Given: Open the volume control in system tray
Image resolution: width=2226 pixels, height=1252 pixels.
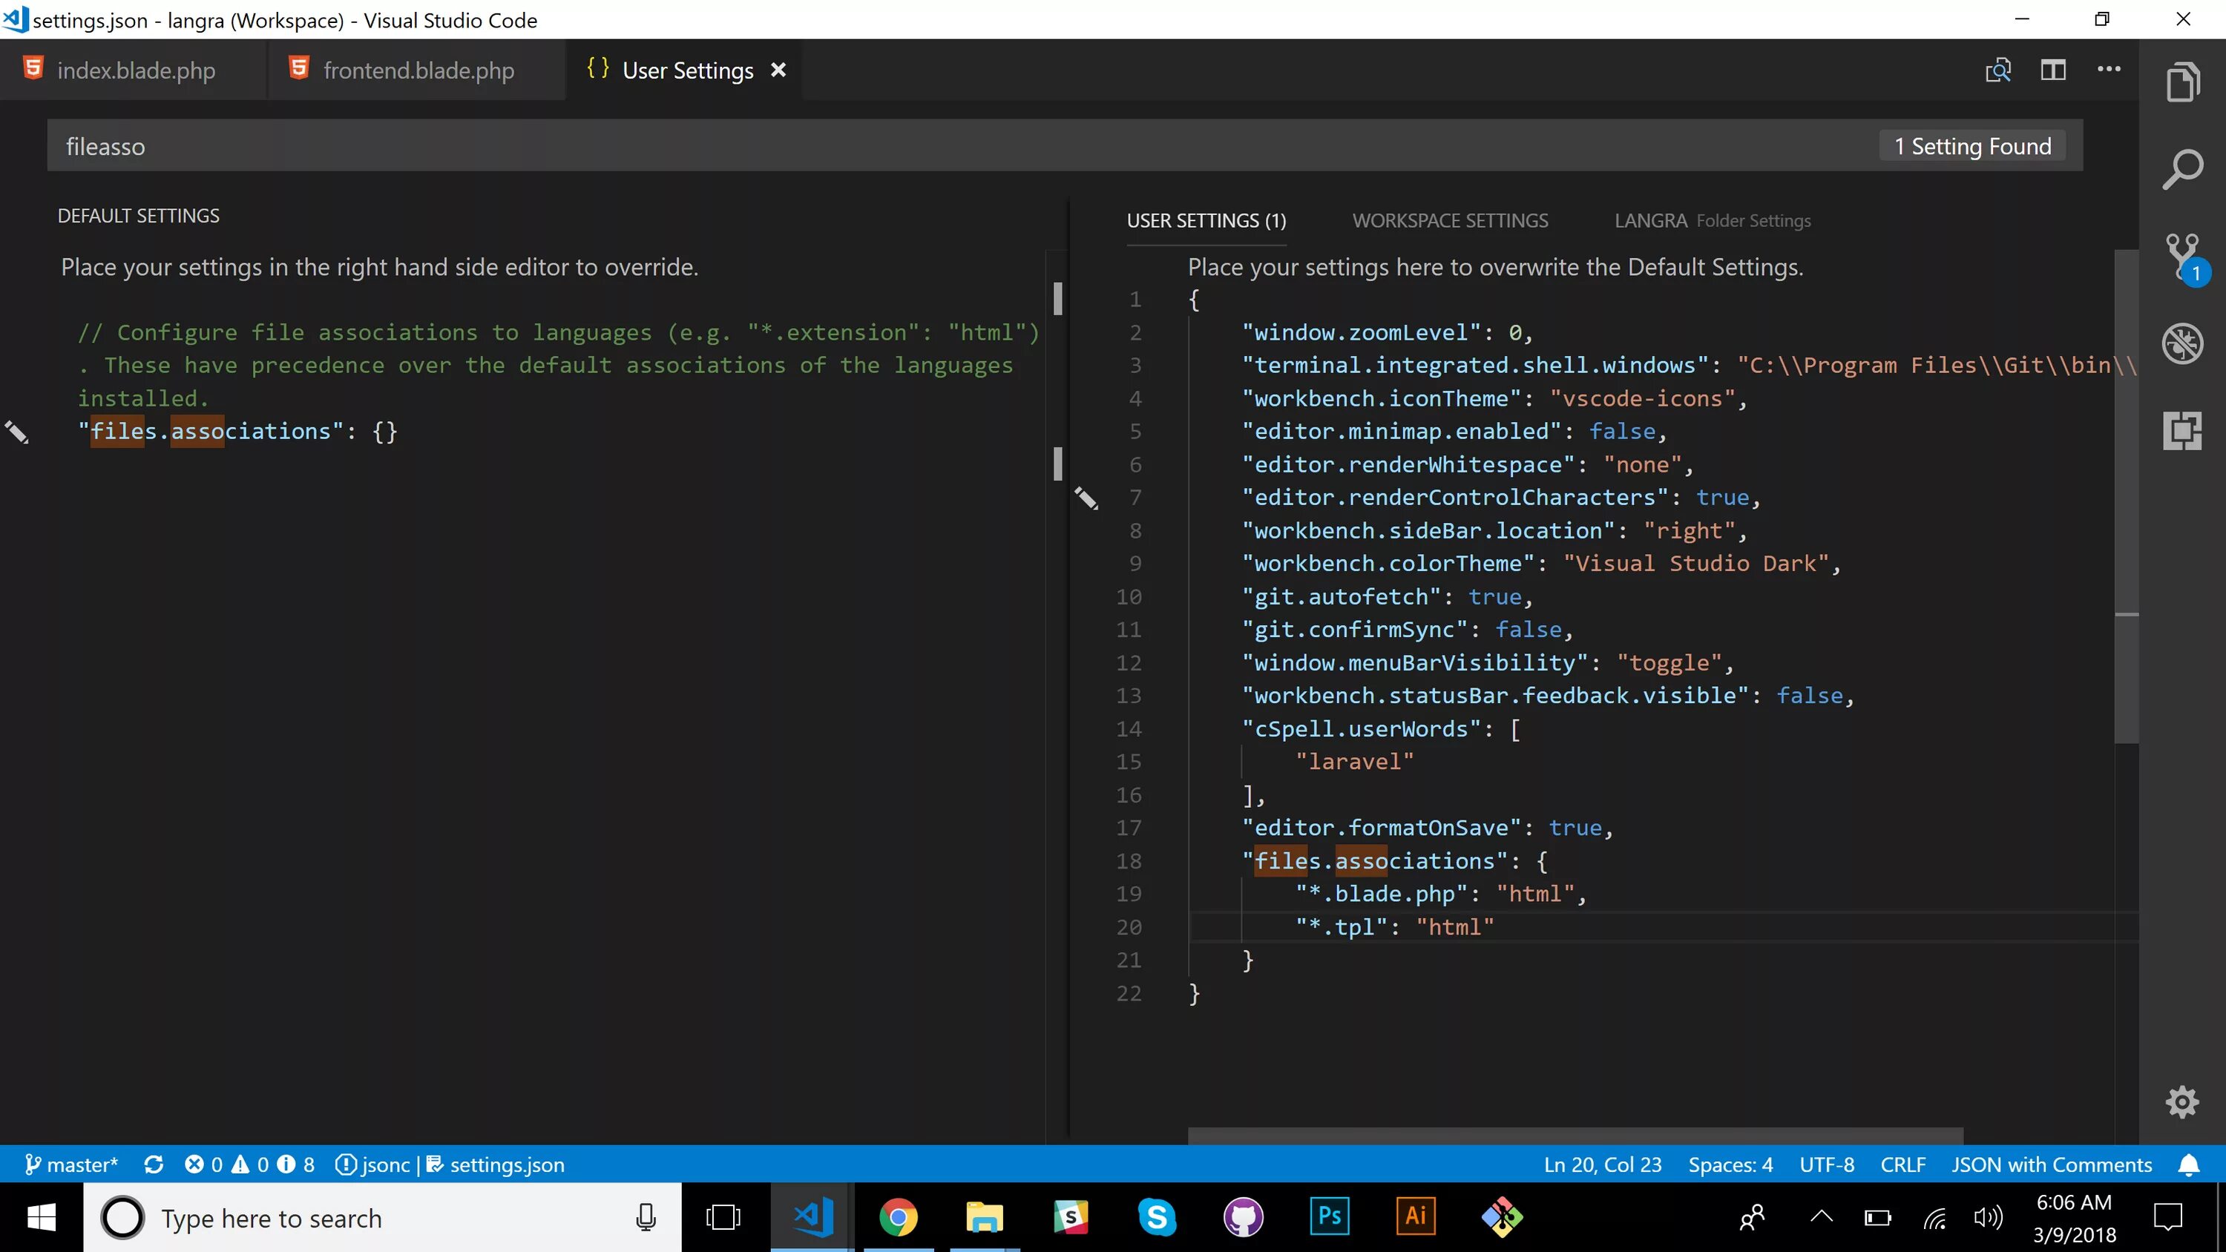Looking at the screenshot, I should point(1988,1217).
